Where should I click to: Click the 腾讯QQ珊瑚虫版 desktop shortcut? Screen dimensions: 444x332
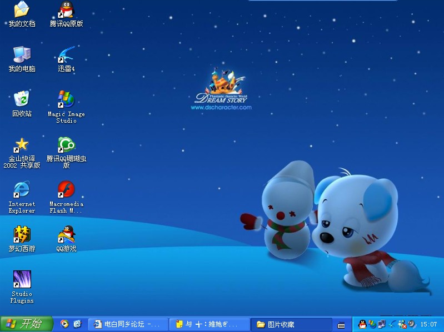66,145
